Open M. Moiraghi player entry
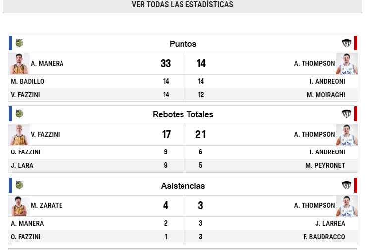The height and width of the screenshot is (250, 366). [326, 95]
